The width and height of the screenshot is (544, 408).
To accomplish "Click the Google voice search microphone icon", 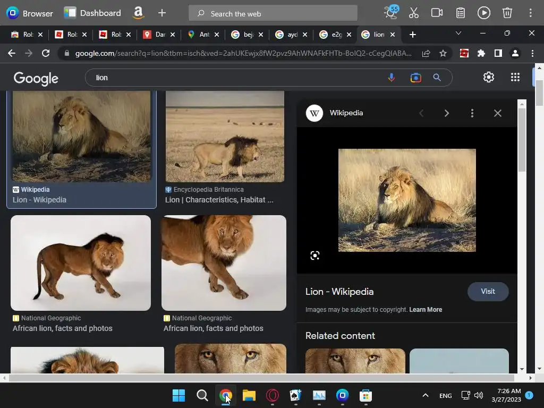I will pyautogui.click(x=392, y=78).
